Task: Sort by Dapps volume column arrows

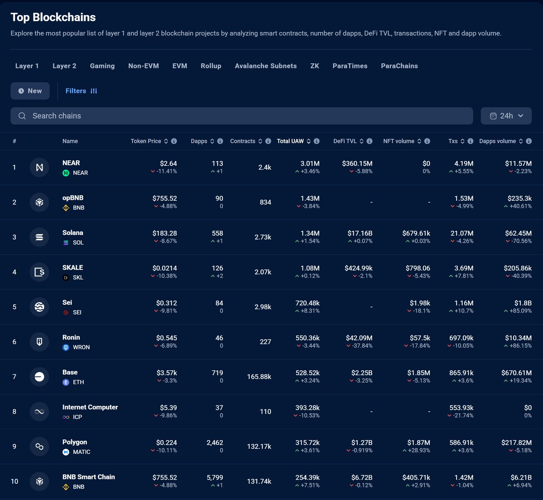Action: point(521,141)
